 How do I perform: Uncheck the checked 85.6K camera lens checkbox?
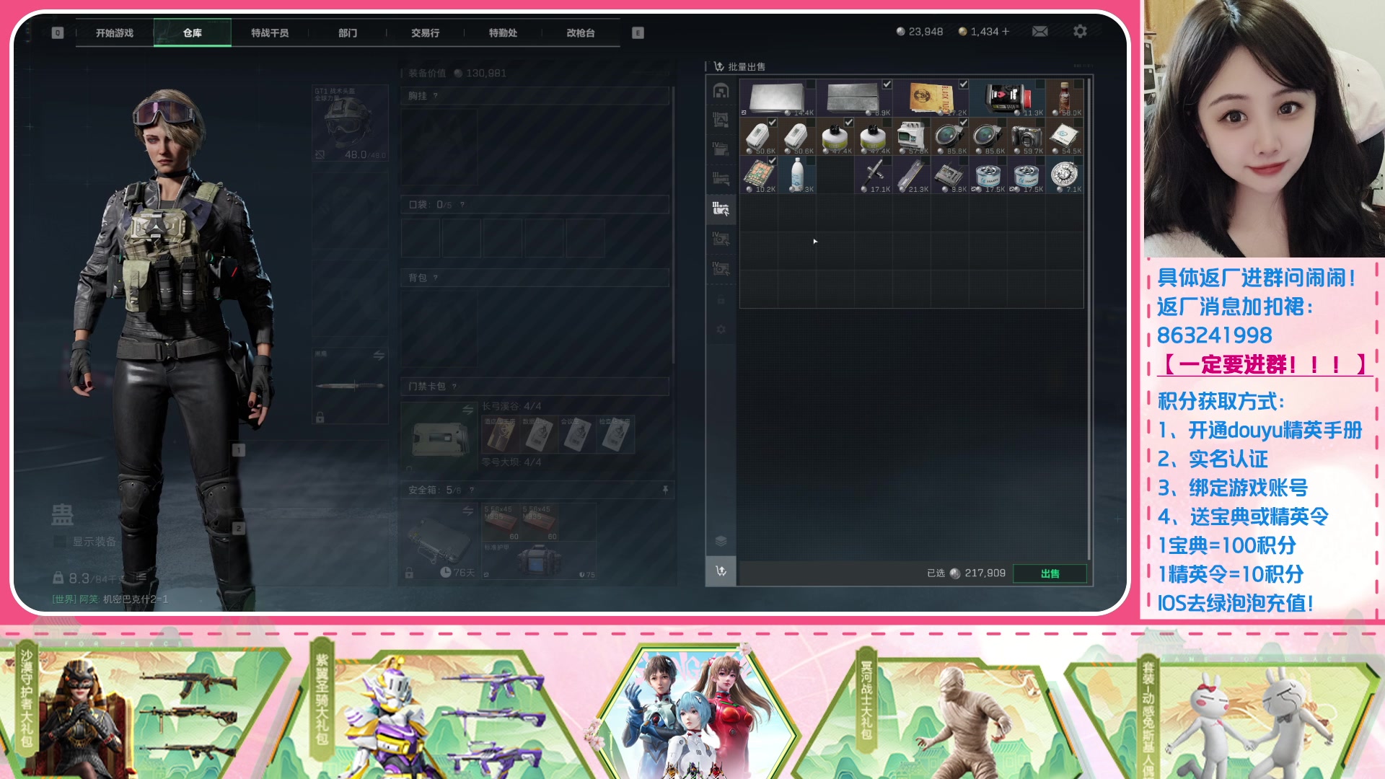[964, 123]
